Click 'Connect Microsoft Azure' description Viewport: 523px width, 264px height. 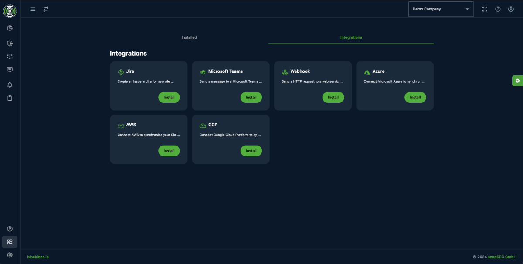tap(395, 81)
